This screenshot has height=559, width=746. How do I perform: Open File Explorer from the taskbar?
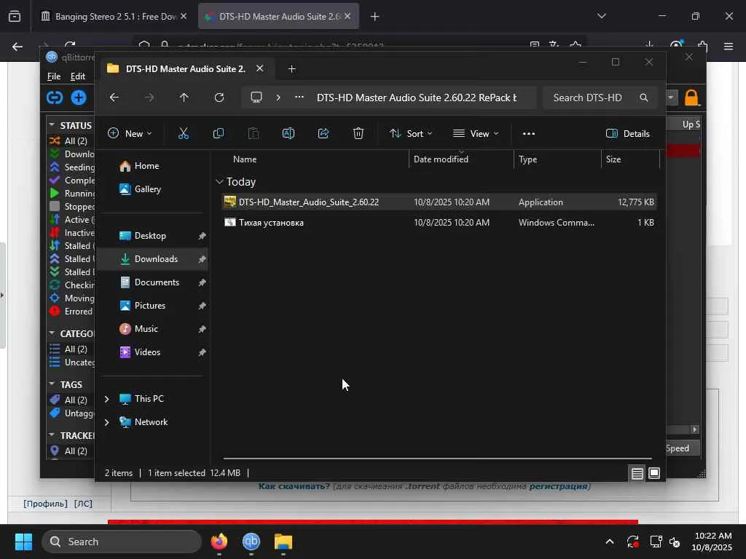tap(283, 542)
